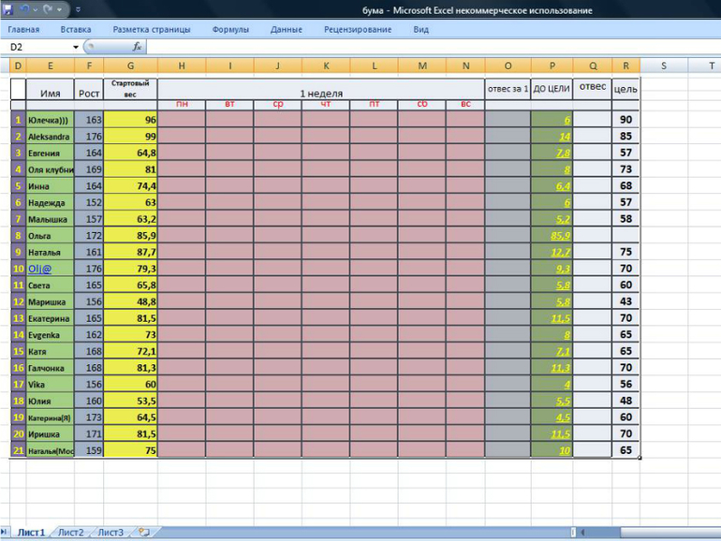Click the yellow starting weight cell showing 99
This screenshot has width=721, height=541.
[130, 136]
